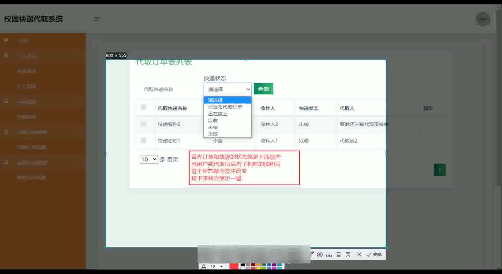502x274 pixels.
Task: Click the 代取快递名称 column header
Action: [172, 108]
